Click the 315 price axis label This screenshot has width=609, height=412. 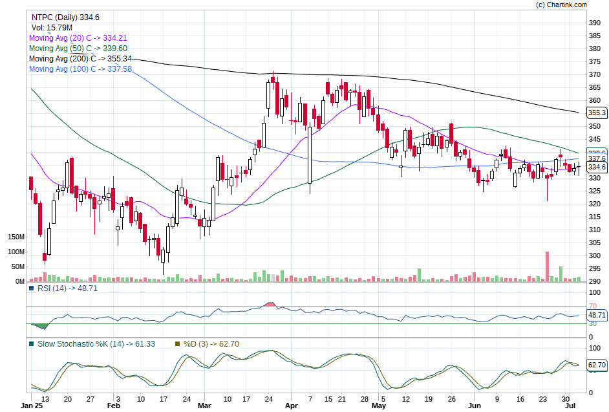click(595, 217)
